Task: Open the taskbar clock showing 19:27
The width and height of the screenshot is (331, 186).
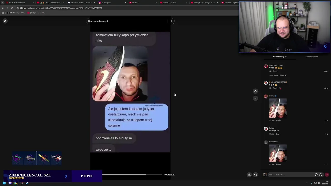Action: click(325, 183)
